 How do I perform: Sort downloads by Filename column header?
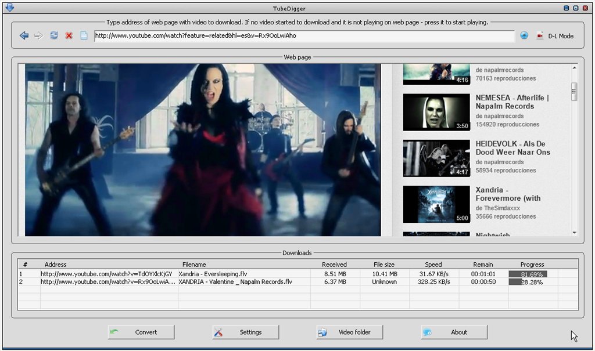[194, 265]
